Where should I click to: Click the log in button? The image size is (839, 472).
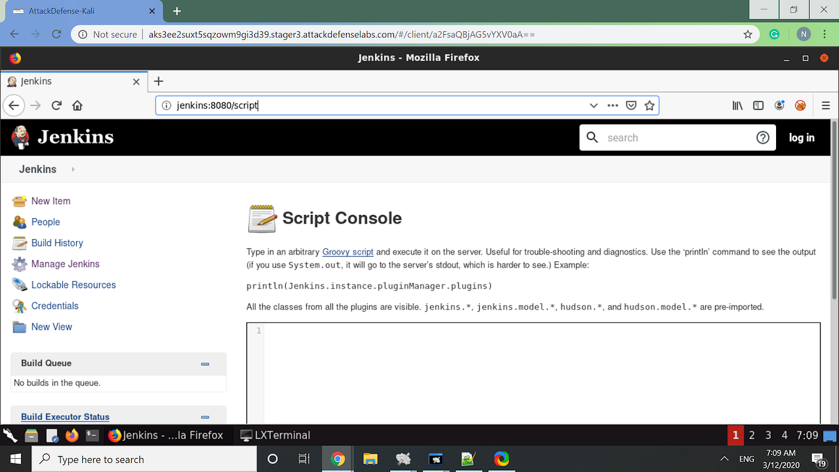802,137
